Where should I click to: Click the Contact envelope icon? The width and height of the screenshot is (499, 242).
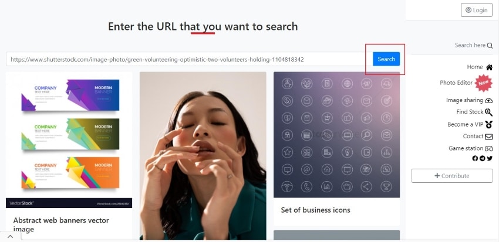tap(489, 137)
